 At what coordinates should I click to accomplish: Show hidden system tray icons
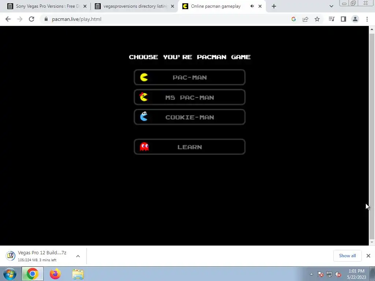311,274
